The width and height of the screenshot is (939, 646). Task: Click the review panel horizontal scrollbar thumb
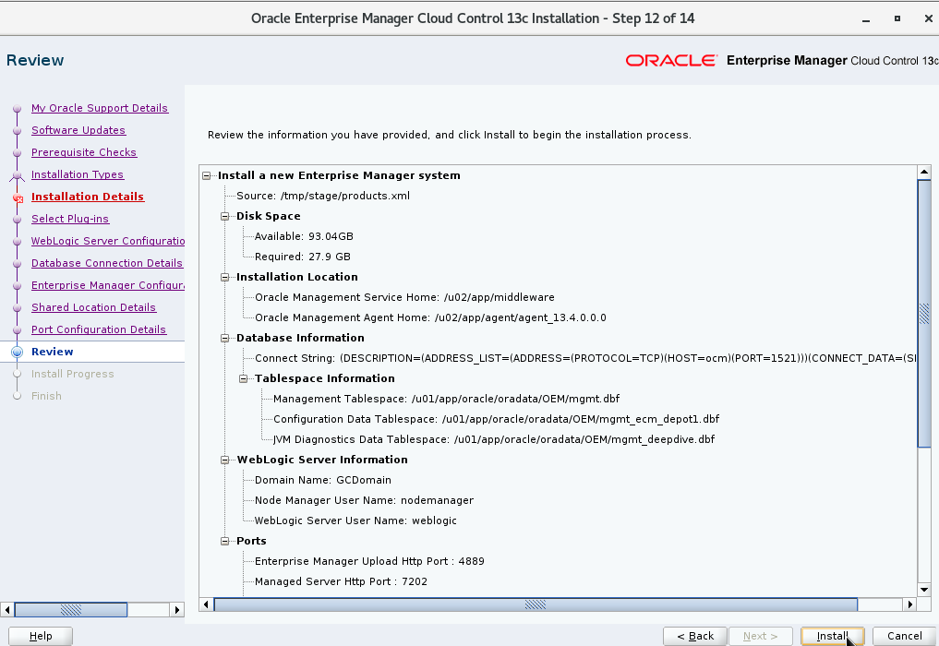point(536,604)
